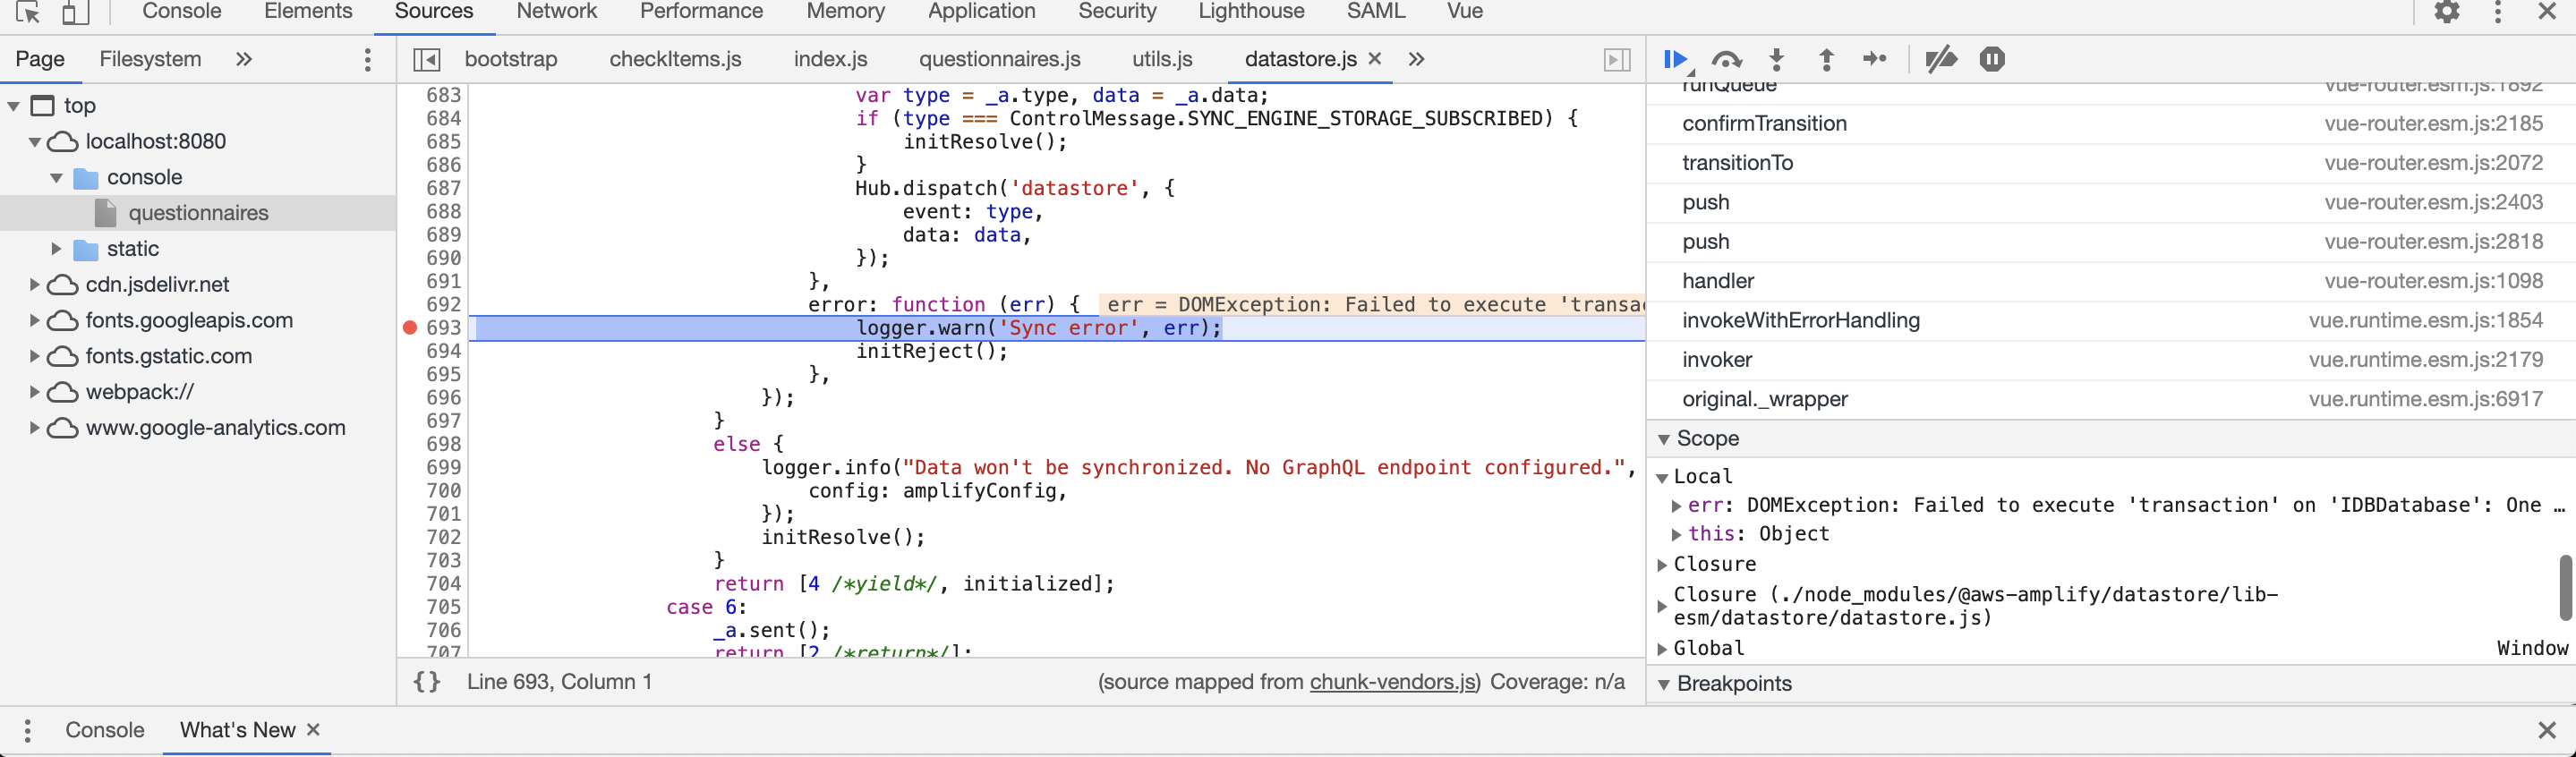Image resolution: width=2576 pixels, height=757 pixels.
Task: Open DevTools settings gear
Action: coord(2446,12)
